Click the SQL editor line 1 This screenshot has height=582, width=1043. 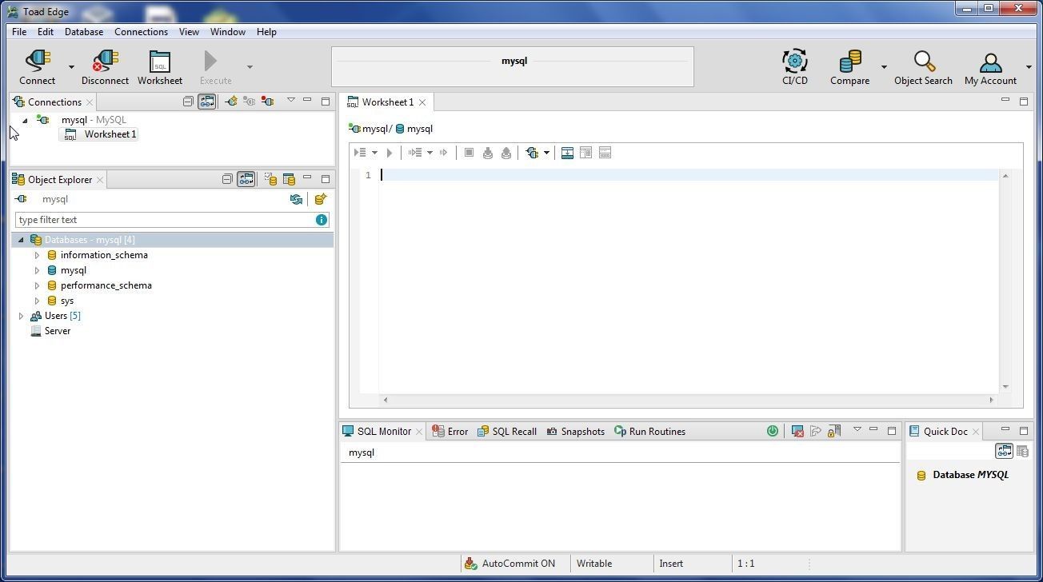click(x=689, y=175)
